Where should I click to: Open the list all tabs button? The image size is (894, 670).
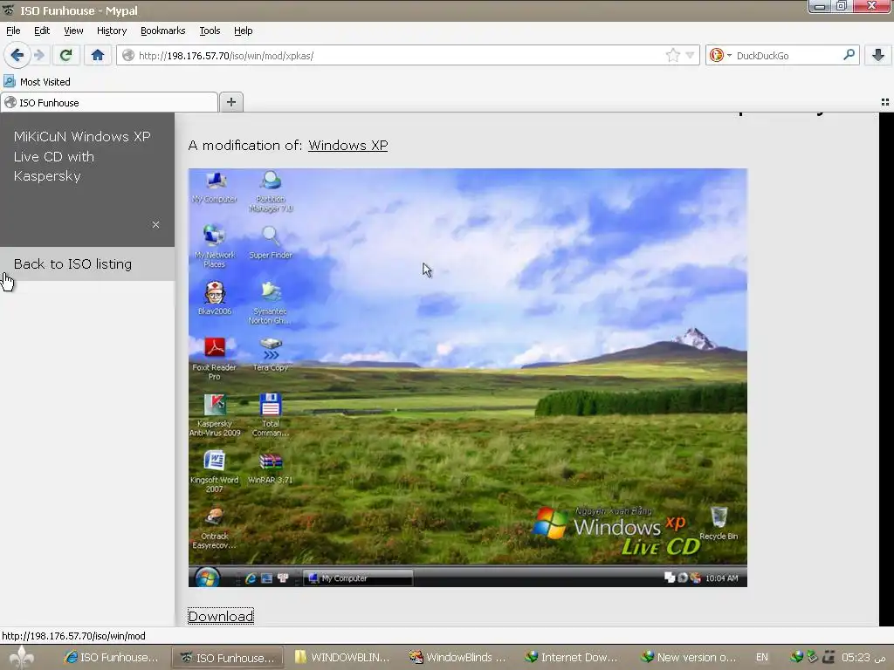pyautogui.click(x=885, y=102)
